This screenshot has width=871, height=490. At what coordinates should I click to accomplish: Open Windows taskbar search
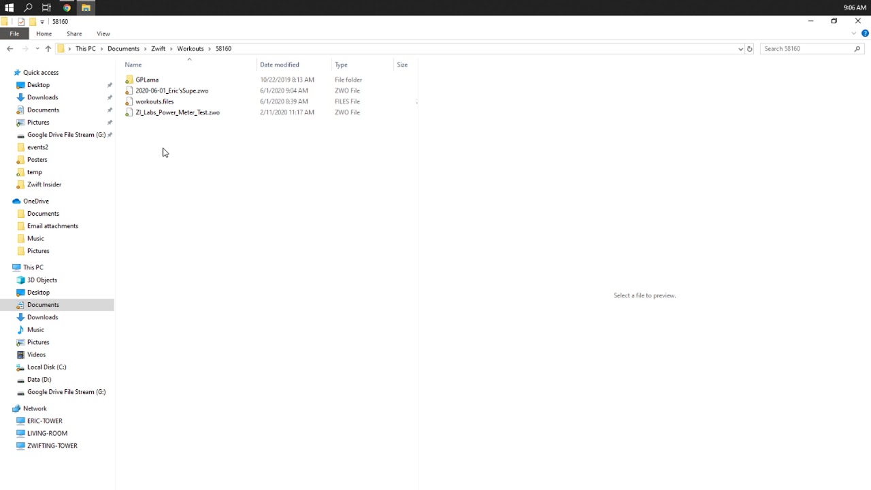click(28, 7)
